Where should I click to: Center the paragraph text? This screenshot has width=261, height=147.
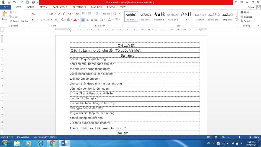pyautogui.click(x=87, y=20)
